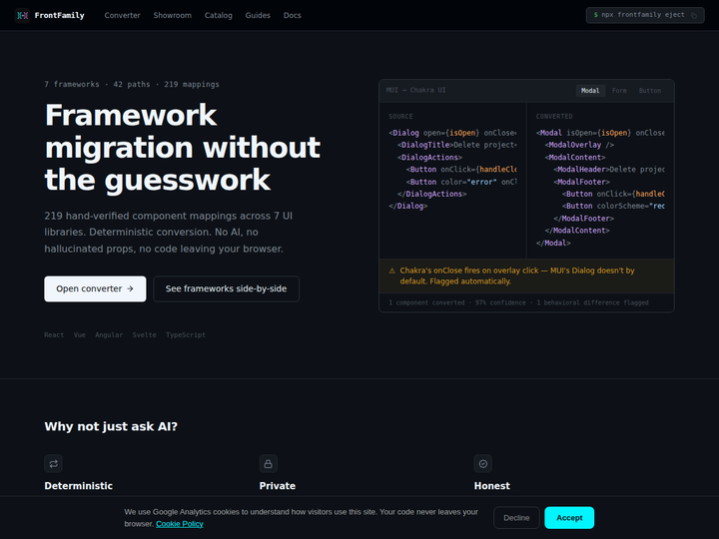The height and width of the screenshot is (539, 719).
Task: Click the Open converter button
Action: [x=95, y=288]
